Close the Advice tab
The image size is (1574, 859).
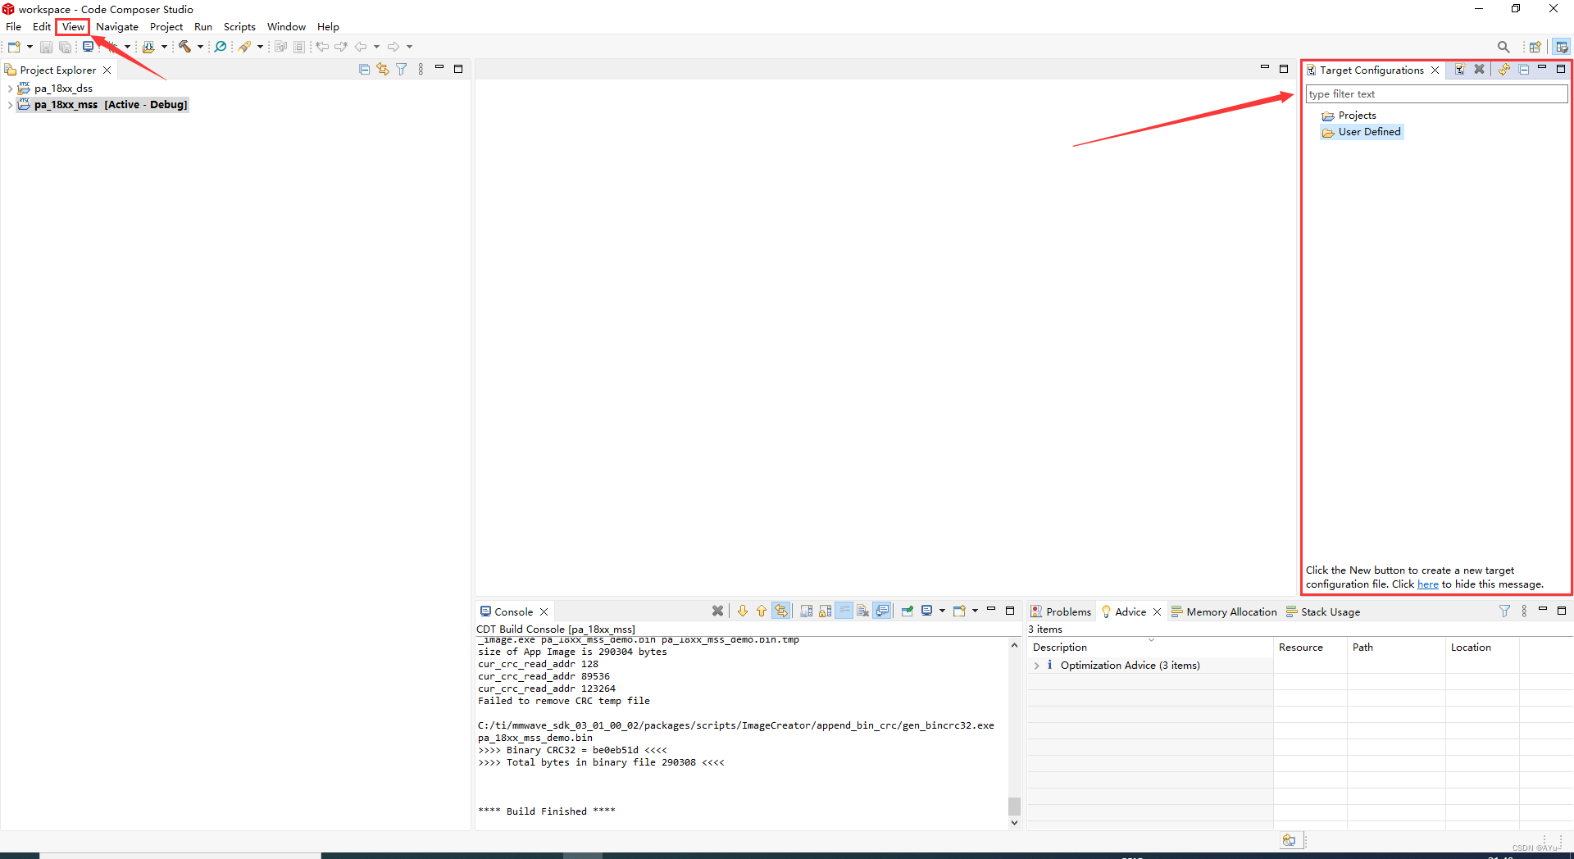coord(1158,611)
